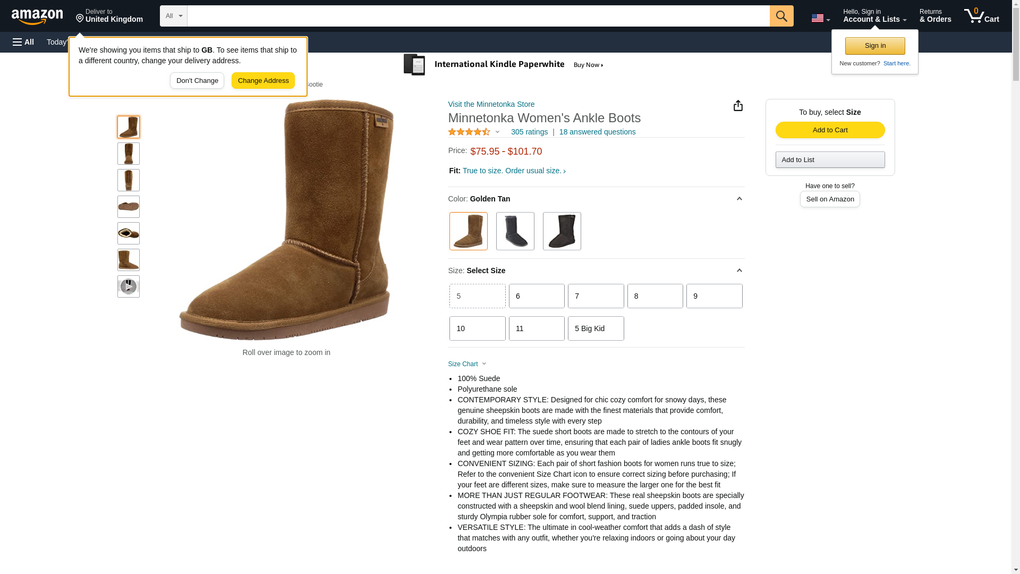
Task: Click the search magnifier button
Action: tap(781, 16)
